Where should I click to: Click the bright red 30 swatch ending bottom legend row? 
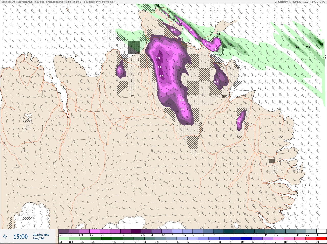click(321, 239)
